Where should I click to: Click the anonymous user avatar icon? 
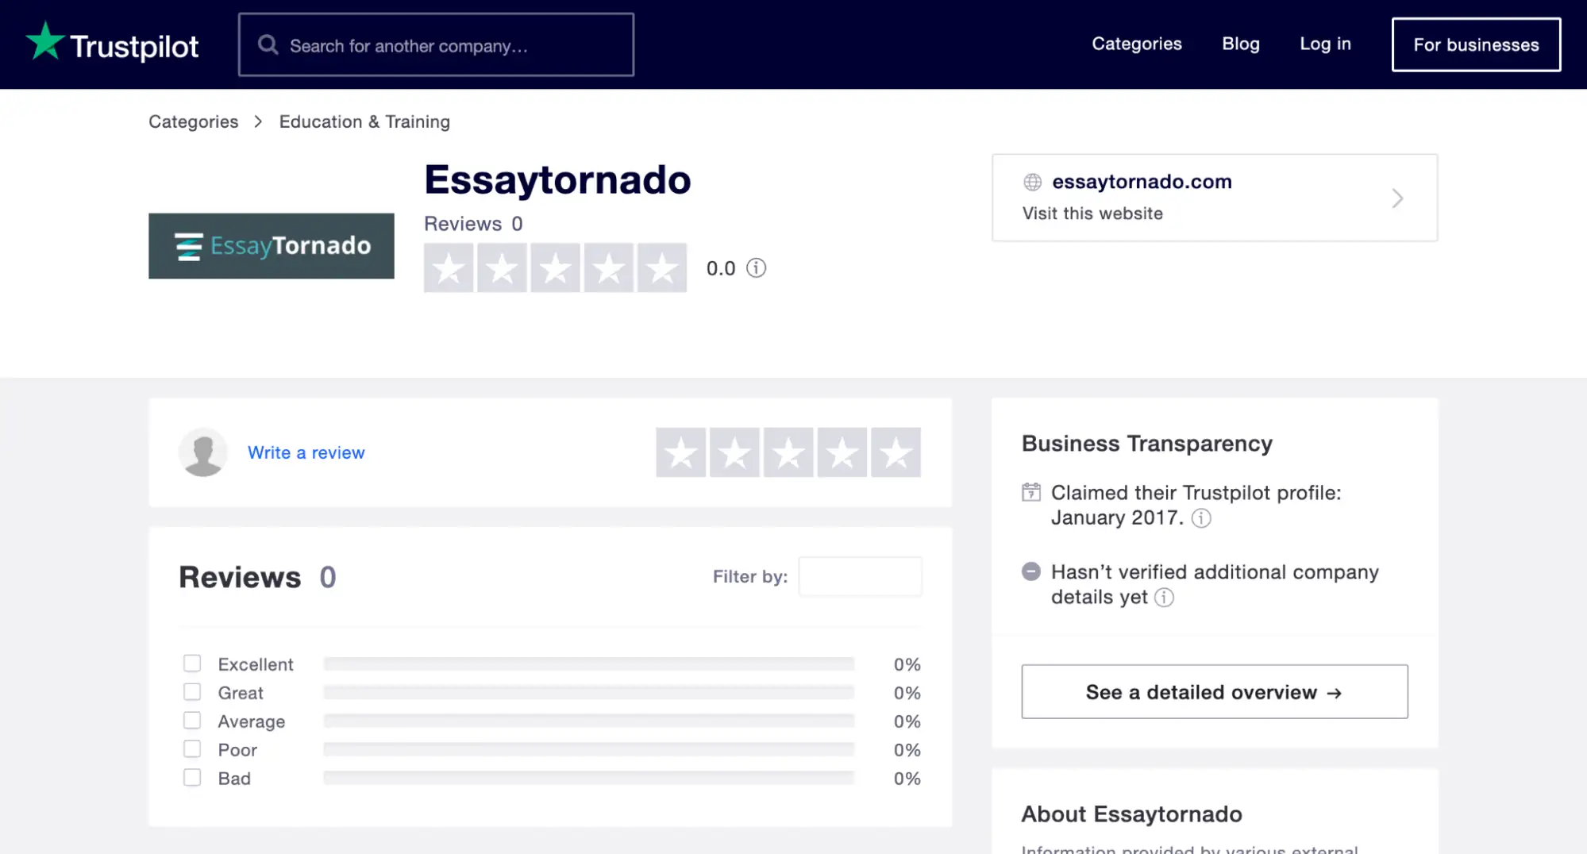click(x=203, y=452)
